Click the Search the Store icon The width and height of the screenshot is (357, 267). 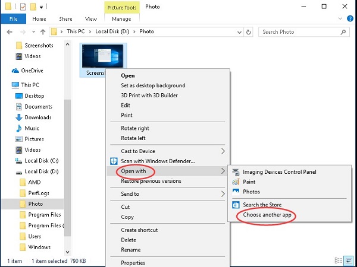(x=236, y=205)
